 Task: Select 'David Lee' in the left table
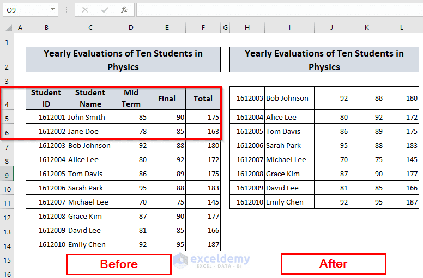pos(90,230)
